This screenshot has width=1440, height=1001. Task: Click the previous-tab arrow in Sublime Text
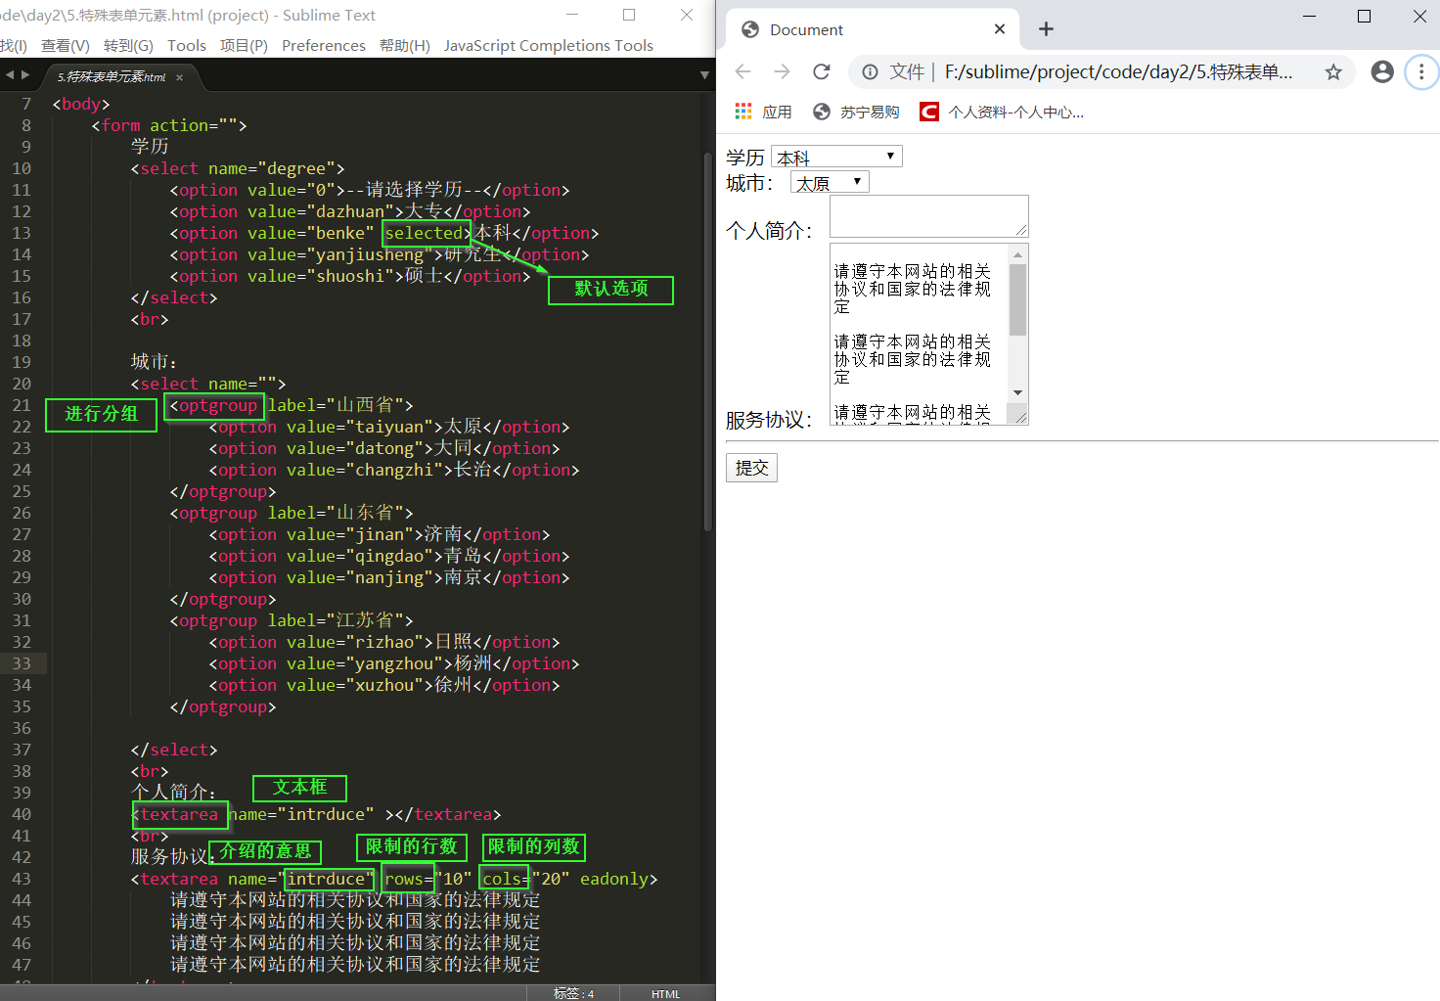tap(10, 73)
